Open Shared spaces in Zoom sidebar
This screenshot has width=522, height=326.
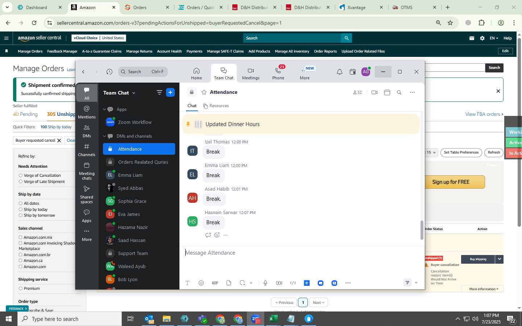coord(87,195)
